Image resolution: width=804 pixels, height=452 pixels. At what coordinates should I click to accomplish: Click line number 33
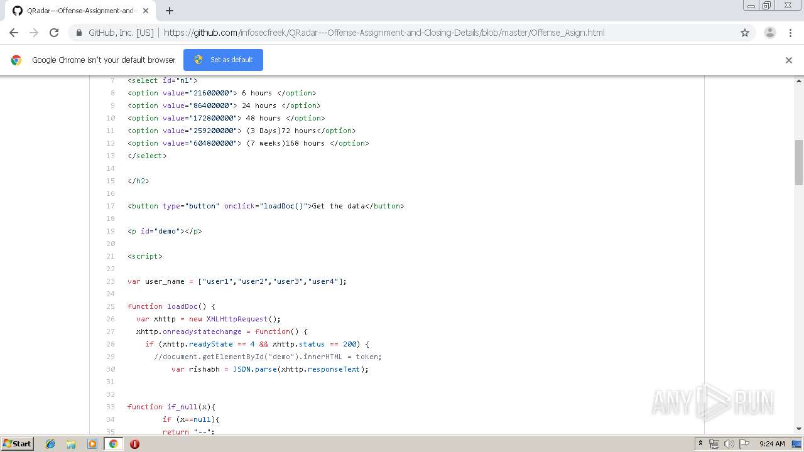(111, 407)
